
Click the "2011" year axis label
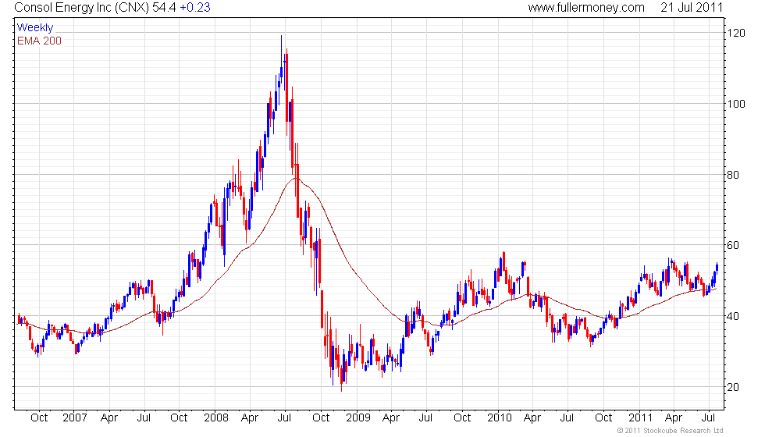pos(640,418)
